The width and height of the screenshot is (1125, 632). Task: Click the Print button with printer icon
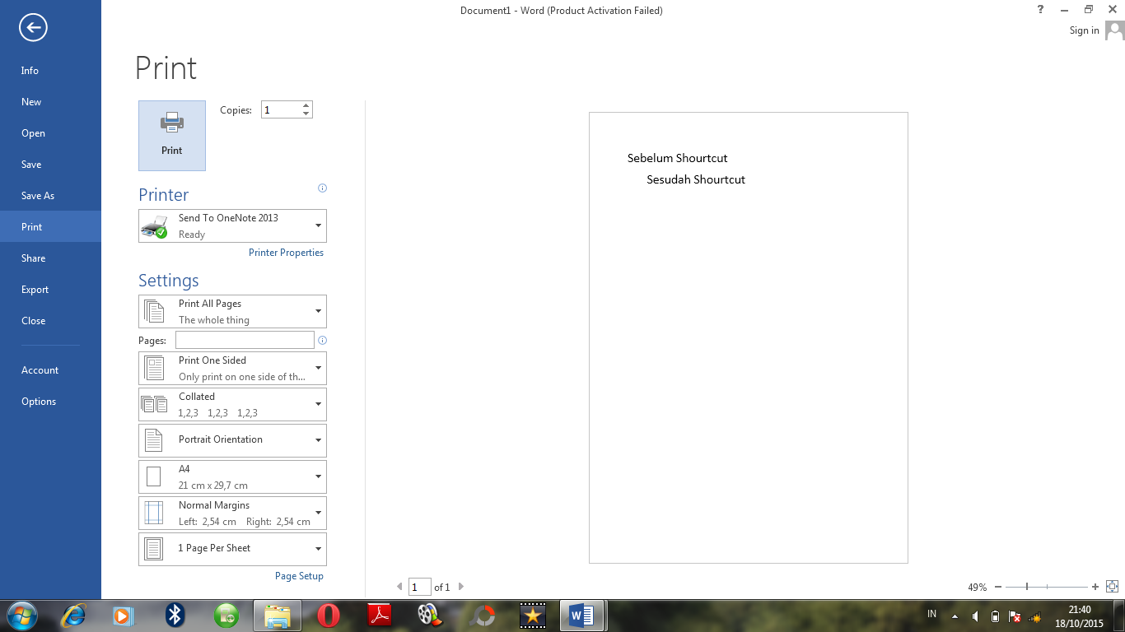(x=172, y=135)
